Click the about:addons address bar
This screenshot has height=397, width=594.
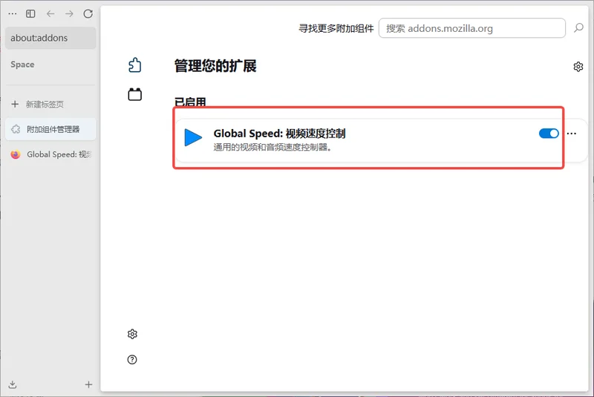(x=50, y=38)
